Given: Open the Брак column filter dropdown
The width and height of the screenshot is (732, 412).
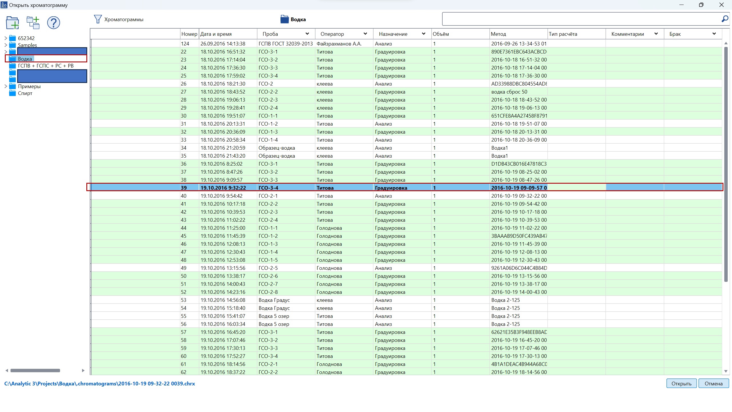Looking at the screenshot, I should pos(714,34).
